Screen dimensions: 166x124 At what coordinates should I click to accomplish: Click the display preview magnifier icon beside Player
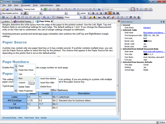[84, 17]
